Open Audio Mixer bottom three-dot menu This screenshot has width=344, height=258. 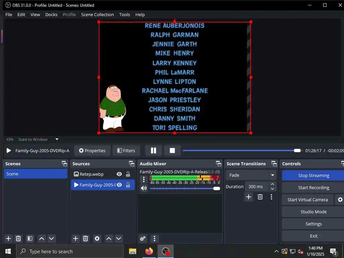(x=155, y=239)
